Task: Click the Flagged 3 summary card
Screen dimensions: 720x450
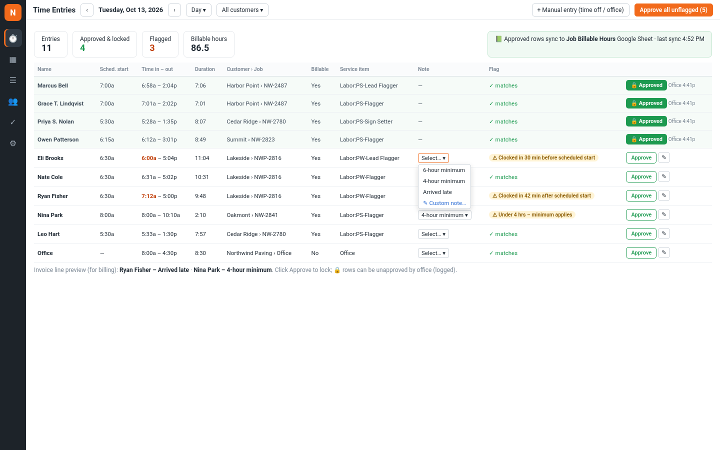Action: [x=160, y=44]
